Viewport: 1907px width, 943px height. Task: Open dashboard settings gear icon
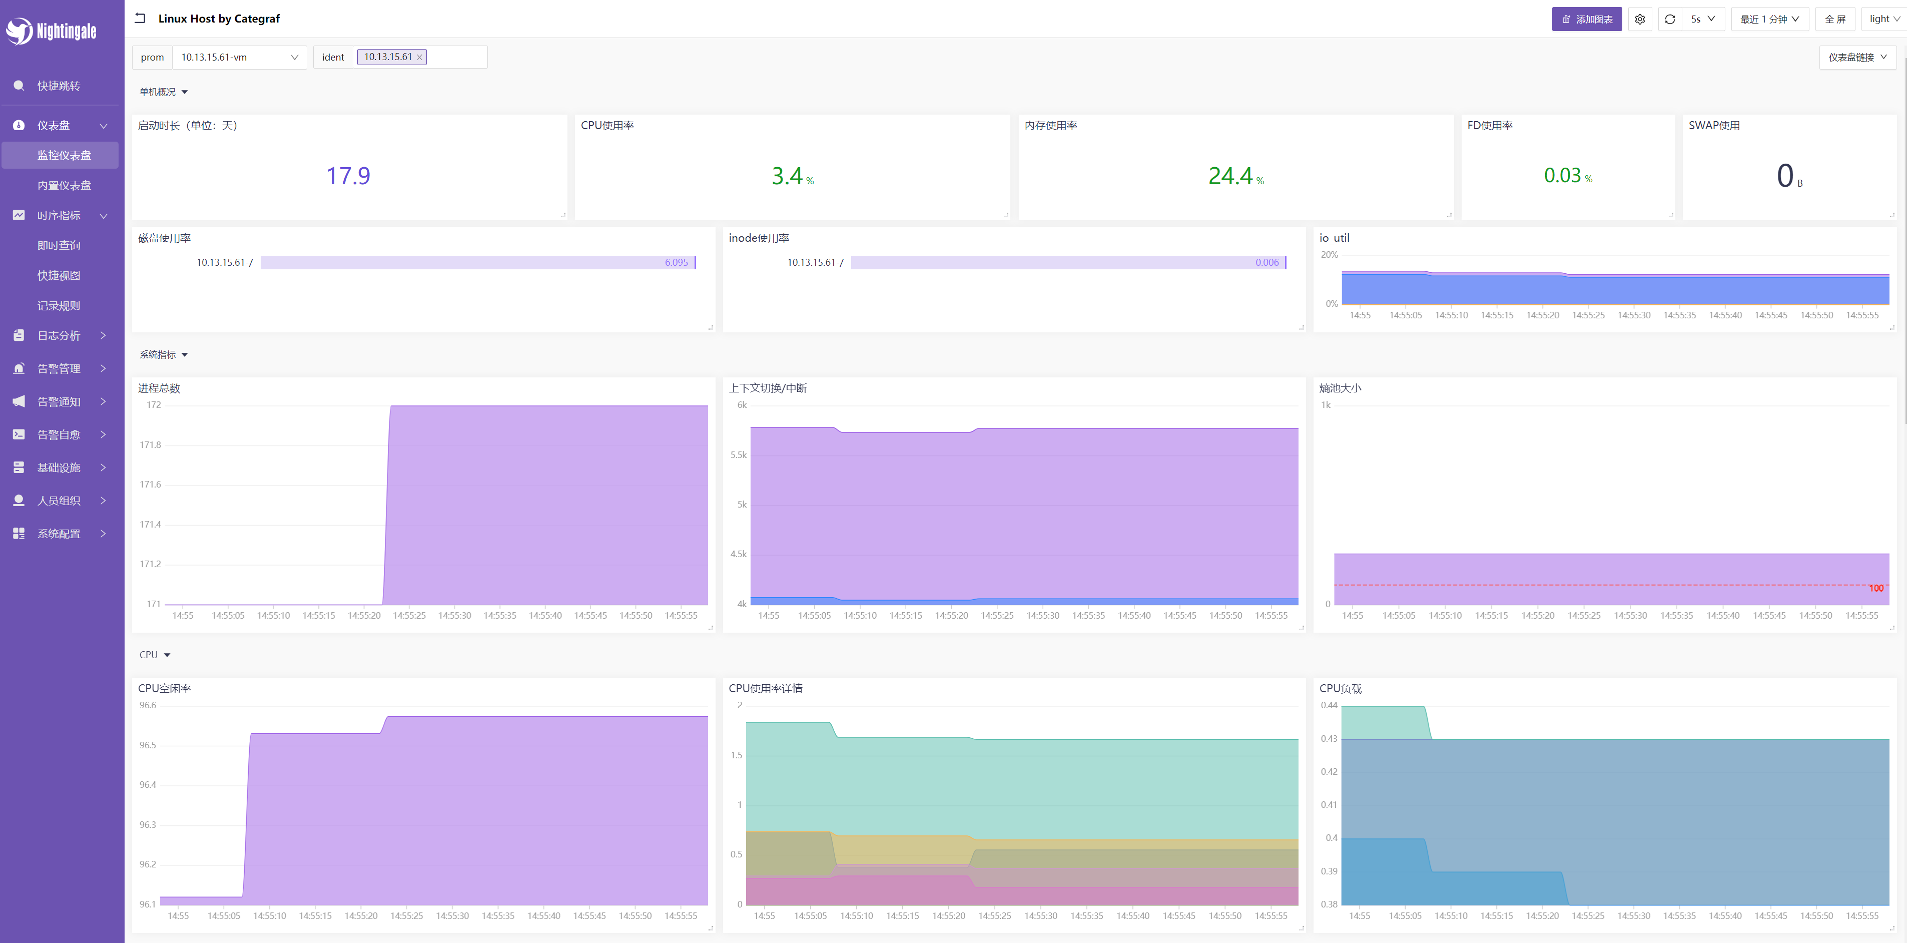(x=1640, y=19)
